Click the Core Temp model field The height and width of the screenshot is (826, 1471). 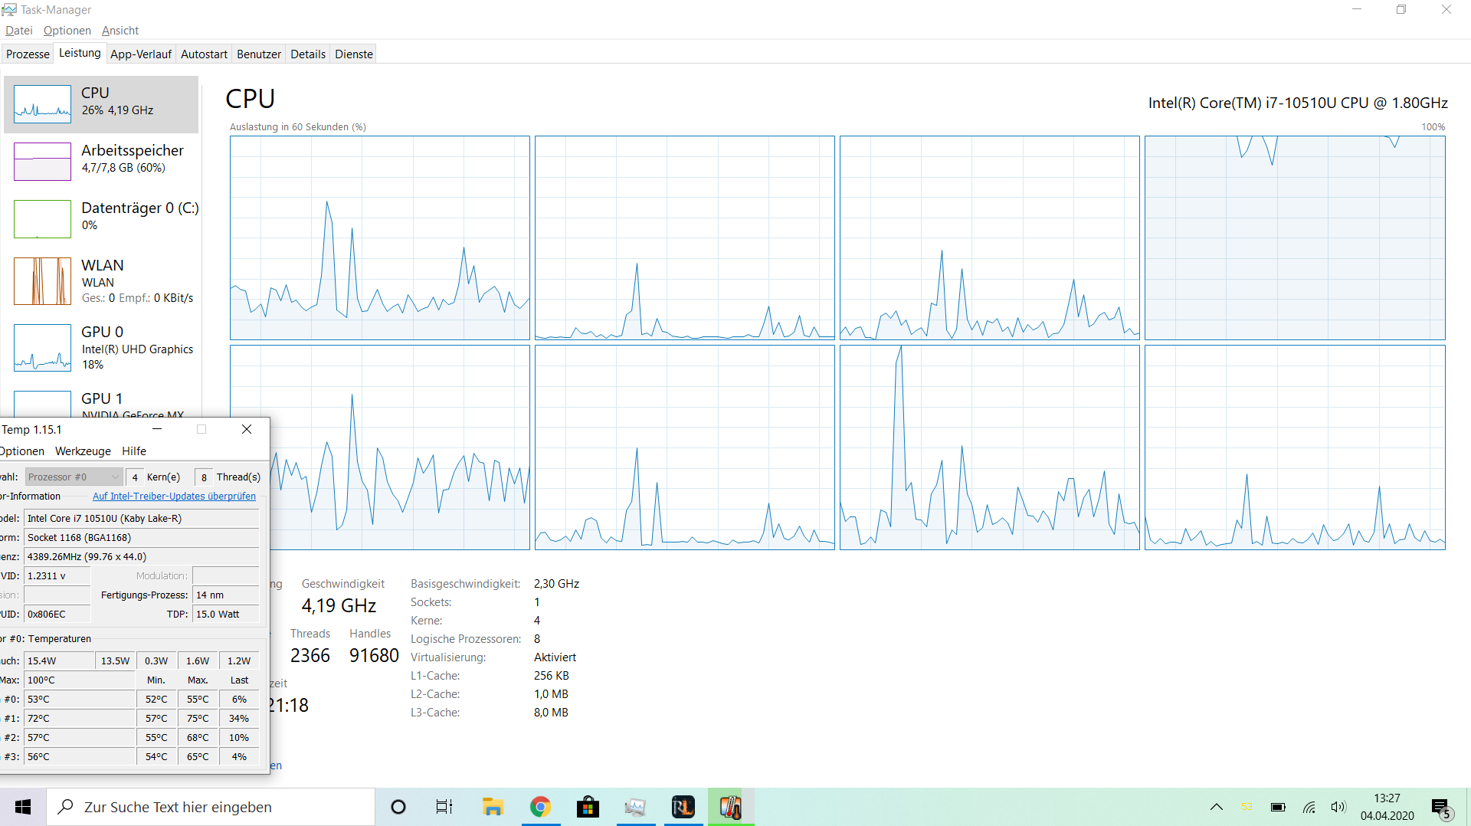click(142, 518)
